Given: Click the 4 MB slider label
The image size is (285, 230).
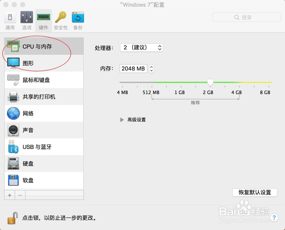Looking at the screenshot, I should coord(123,92).
